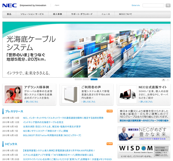Screen dimensions: 173x161
Task: Select the second slide indicator
Action: [x=86, y=79]
